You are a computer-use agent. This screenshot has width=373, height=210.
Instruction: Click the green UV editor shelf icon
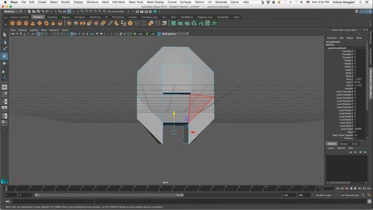207,23
